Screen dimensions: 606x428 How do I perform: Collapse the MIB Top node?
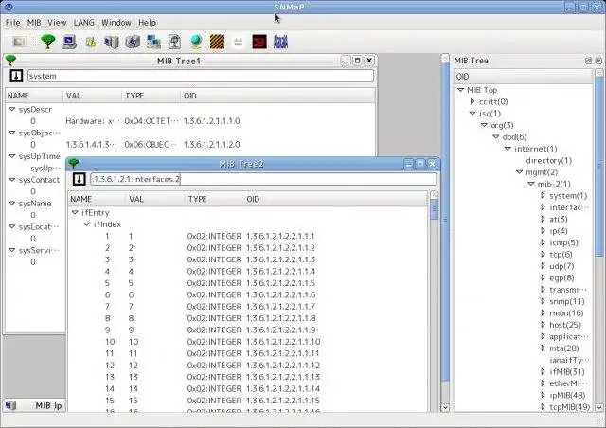click(460, 90)
